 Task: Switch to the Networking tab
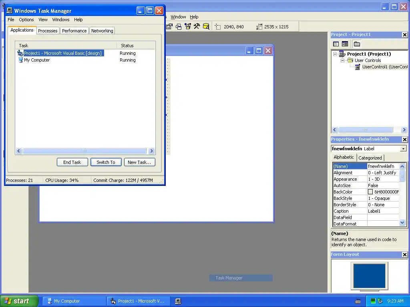(102, 31)
